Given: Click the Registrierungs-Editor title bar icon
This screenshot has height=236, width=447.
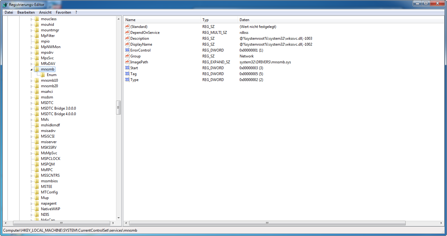Looking at the screenshot, I should (x=5, y=4).
